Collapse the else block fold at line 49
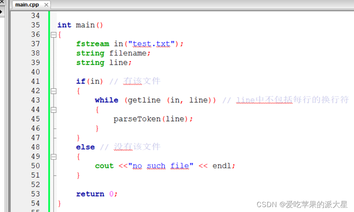The image size is (354, 212). [x=54, y=157]
